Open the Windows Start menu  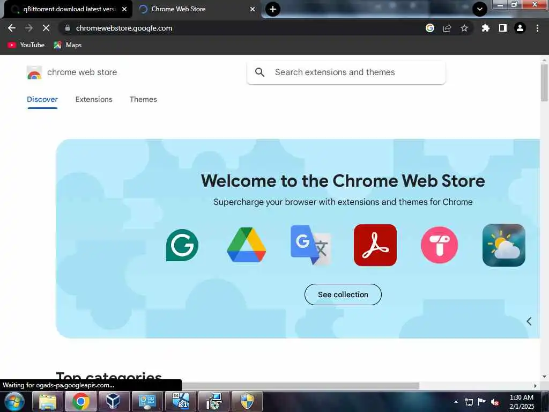(14, 401)
